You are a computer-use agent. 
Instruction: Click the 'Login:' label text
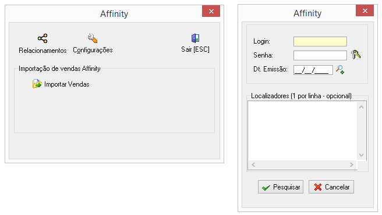coord(261,41)
